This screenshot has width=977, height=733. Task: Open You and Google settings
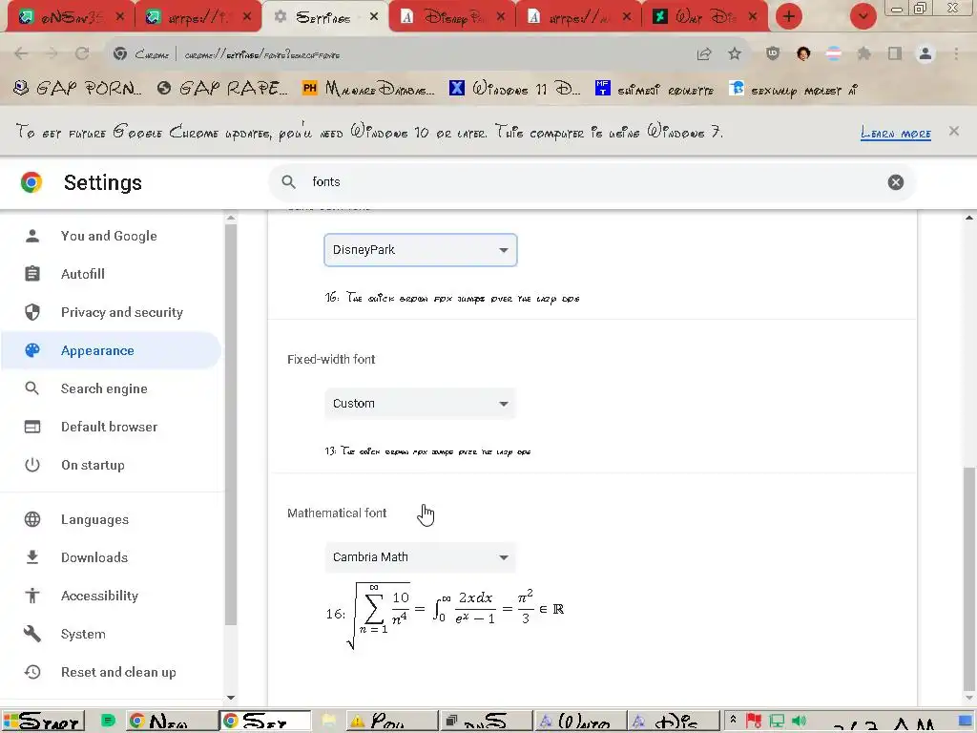pyautogui.click(x=111, y=236)
